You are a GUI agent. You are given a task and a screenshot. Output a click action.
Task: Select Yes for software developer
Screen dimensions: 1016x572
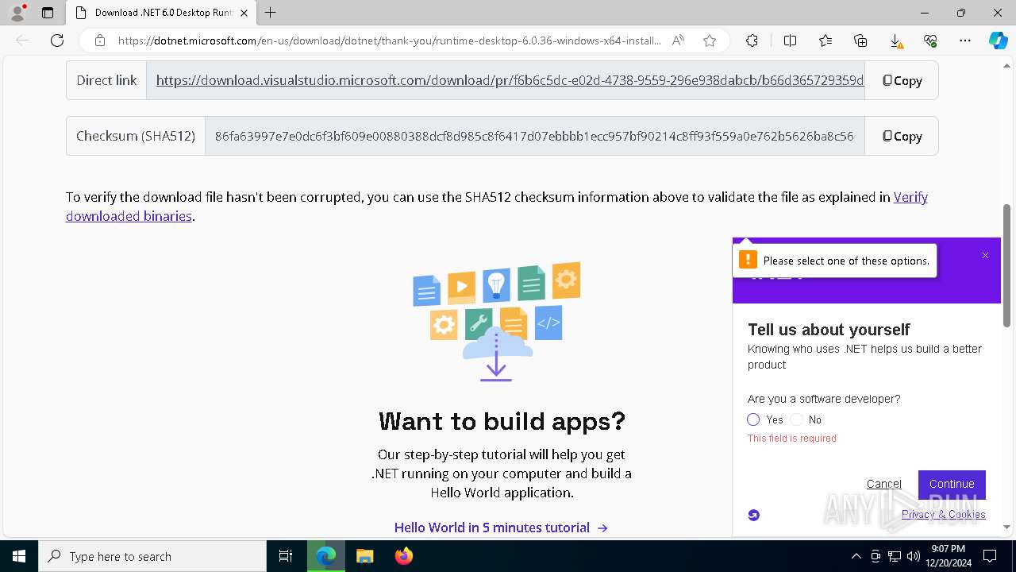pos(753,419)
